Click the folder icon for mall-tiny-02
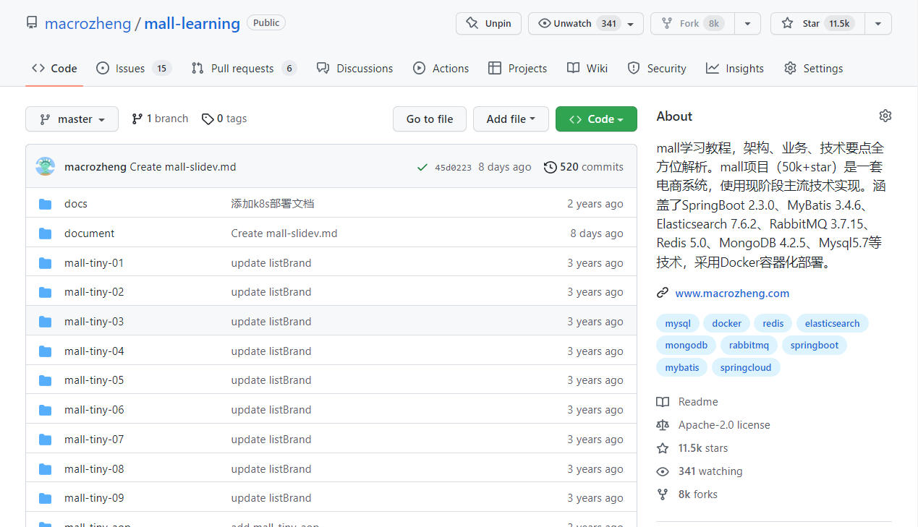 click(x=46, y=292)
